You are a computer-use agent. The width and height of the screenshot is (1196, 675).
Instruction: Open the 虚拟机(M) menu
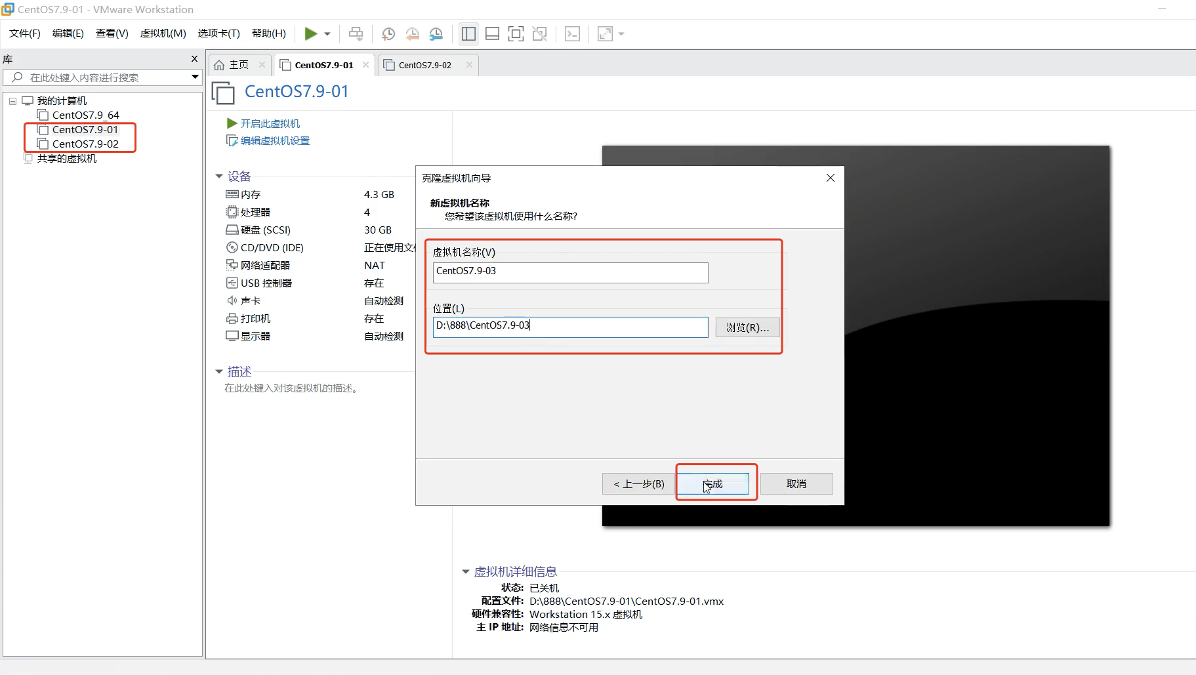click(163, 33)
